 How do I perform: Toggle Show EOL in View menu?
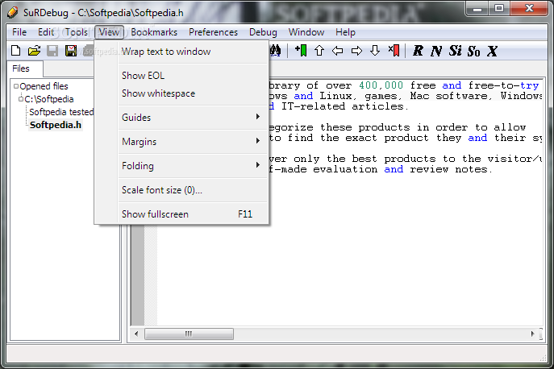tap(194, 76)
